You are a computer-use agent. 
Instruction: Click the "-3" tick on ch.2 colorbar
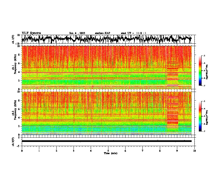pos(204,101)
